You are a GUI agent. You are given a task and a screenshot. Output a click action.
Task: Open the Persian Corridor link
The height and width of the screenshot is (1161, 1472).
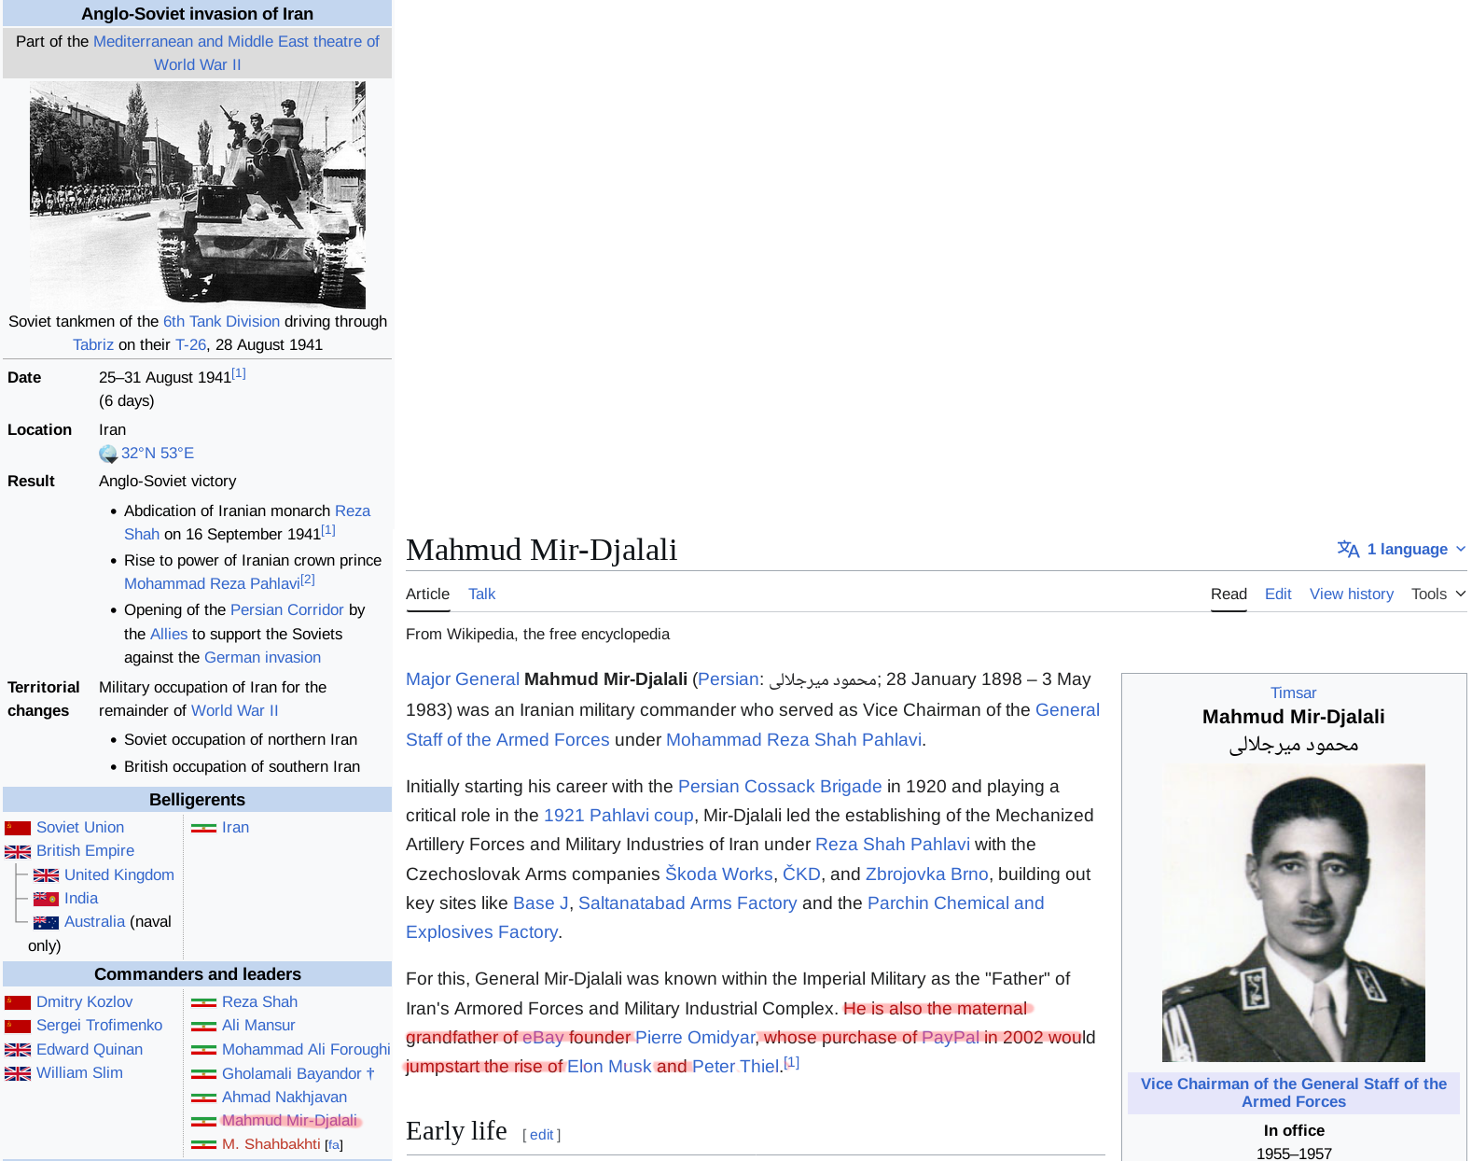coord(287,609)
